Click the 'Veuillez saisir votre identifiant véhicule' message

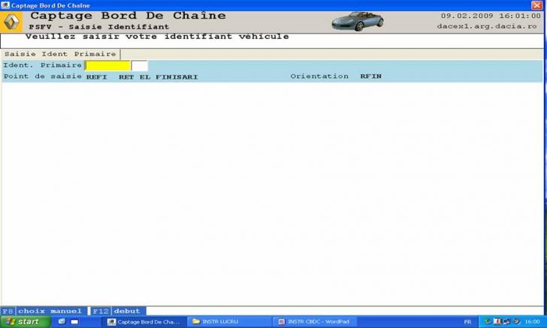[157, 37]
